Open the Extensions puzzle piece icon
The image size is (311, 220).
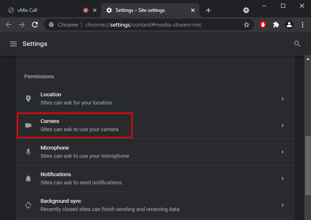click(276, 25)
